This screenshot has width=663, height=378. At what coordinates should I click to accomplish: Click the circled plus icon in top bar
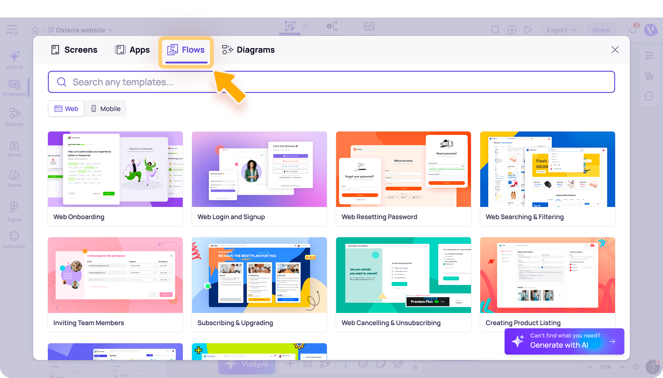point(512,30)
